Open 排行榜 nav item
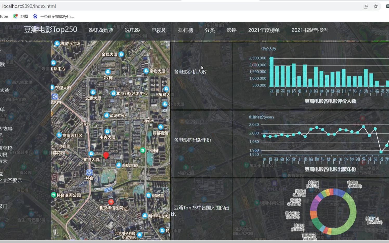This screenshot has height=243, width=389. click(186, 30)
